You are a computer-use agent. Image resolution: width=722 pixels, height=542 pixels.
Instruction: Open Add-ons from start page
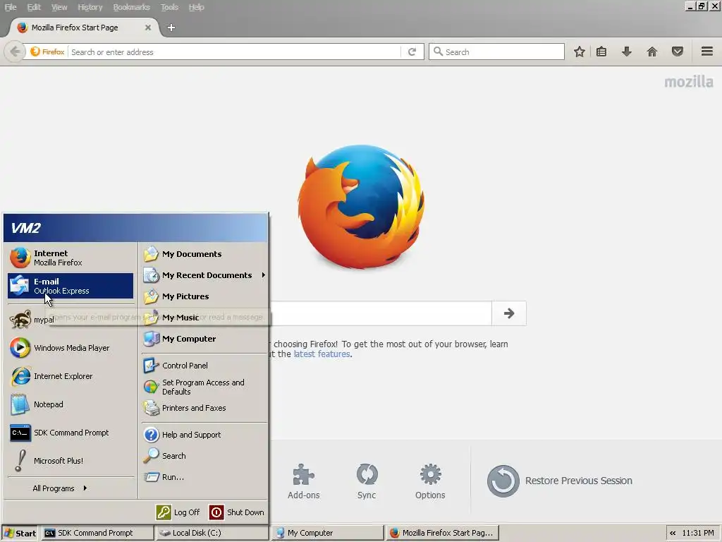(303, 481)
